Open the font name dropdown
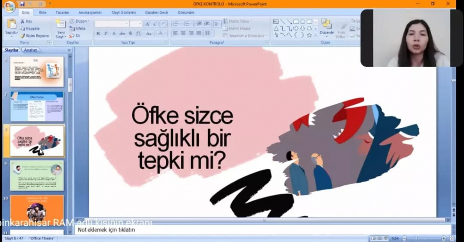This screenshot has height=242, width=464. pyautogui.click(x=126, y=24)
